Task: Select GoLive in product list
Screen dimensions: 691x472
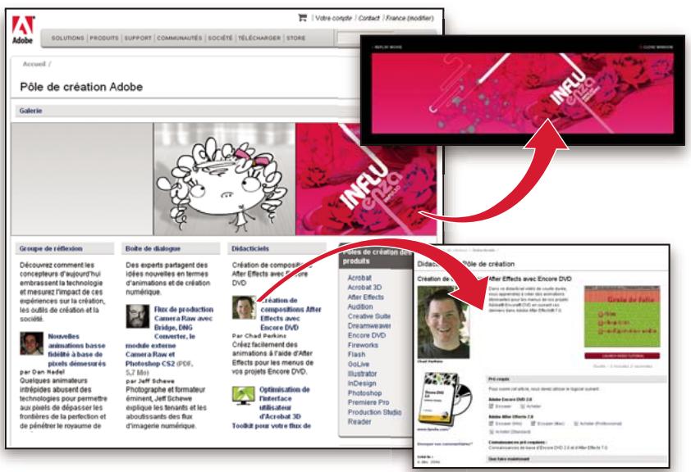Action: point(359,364)
